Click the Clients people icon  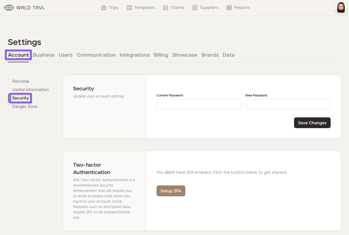pos(166,8)
